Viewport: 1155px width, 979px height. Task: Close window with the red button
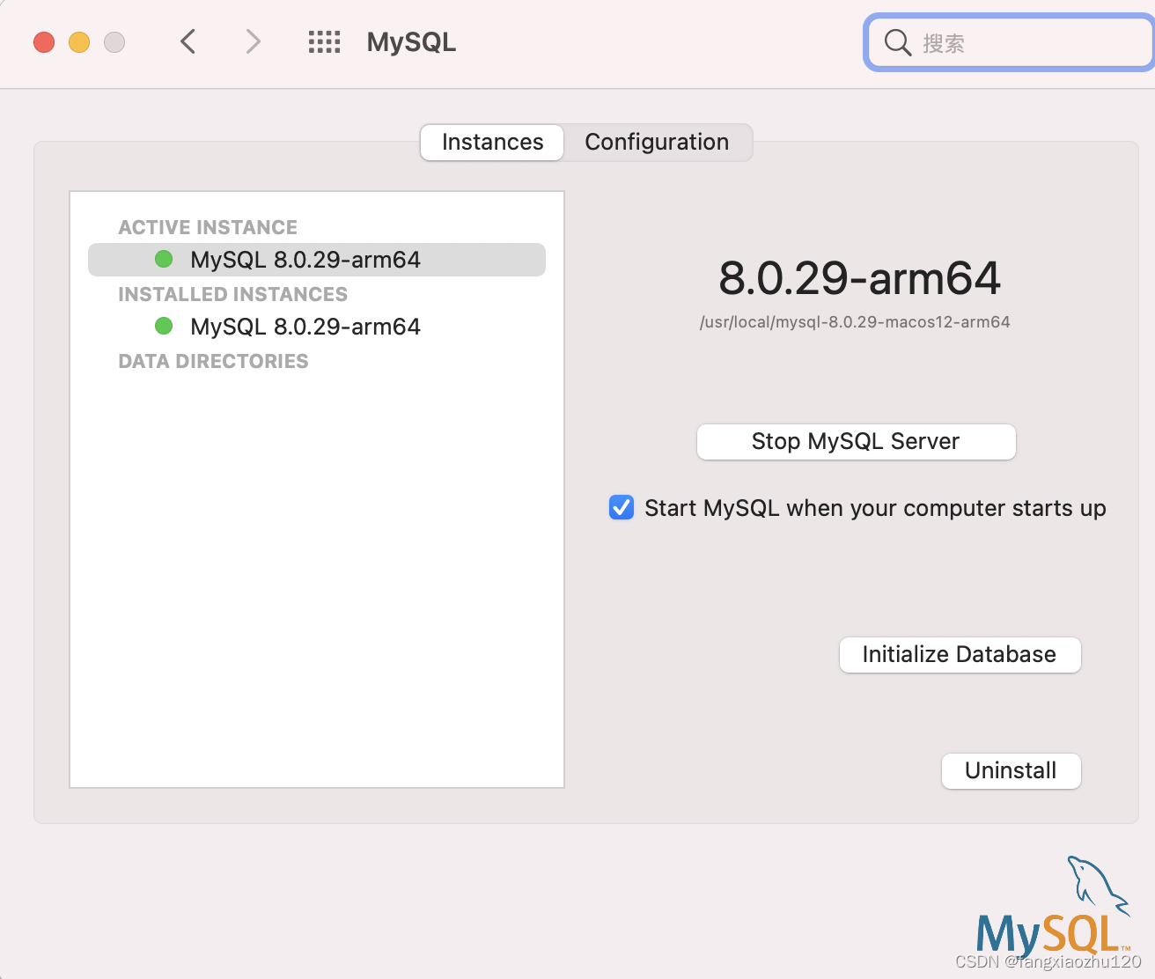[44, 42]
